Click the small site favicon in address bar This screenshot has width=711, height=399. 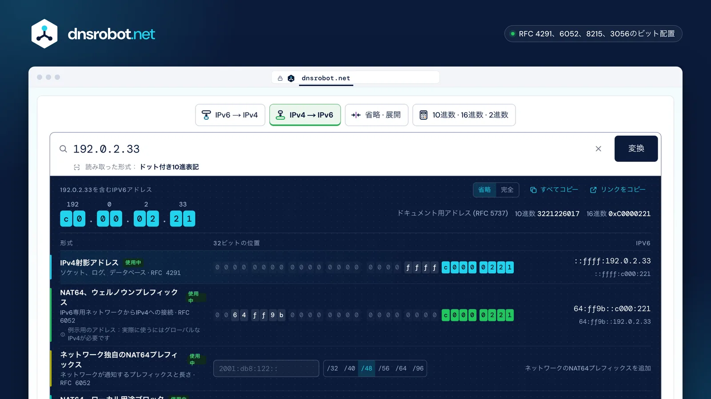(291, 78)
